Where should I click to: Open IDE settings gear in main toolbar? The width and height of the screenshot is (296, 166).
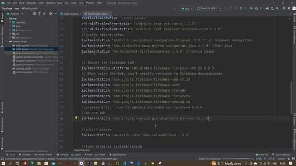click(289, 8)
